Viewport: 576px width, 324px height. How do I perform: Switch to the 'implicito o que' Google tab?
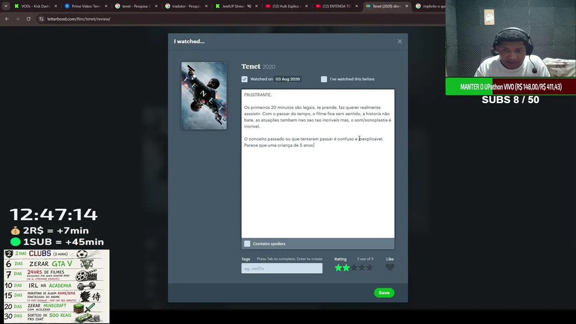point(431,6)
